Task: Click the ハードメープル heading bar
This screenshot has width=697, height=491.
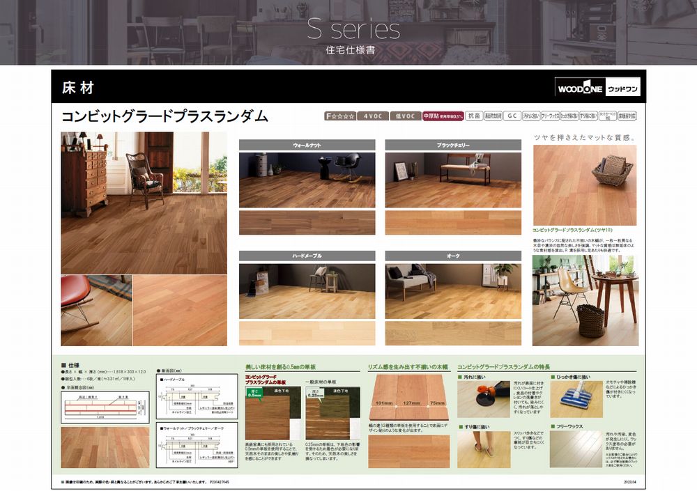Action: click(307, 256)
